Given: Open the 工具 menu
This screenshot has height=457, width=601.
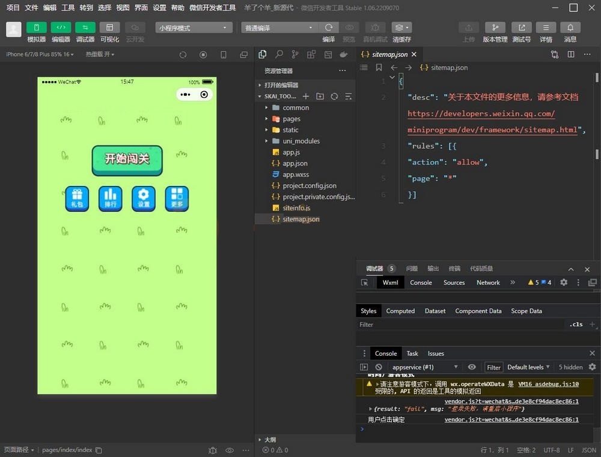Looking at the screenshot, I should (x=69, y=8).
